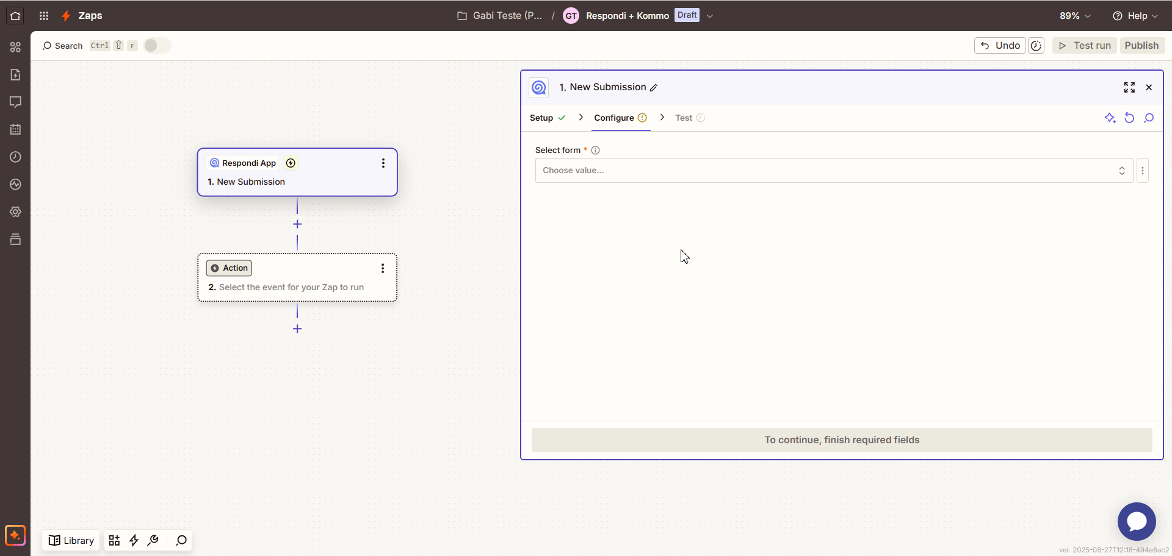Switch to the Configure tab
This screenshot has width=1172, height=556.
click(620, 118)
